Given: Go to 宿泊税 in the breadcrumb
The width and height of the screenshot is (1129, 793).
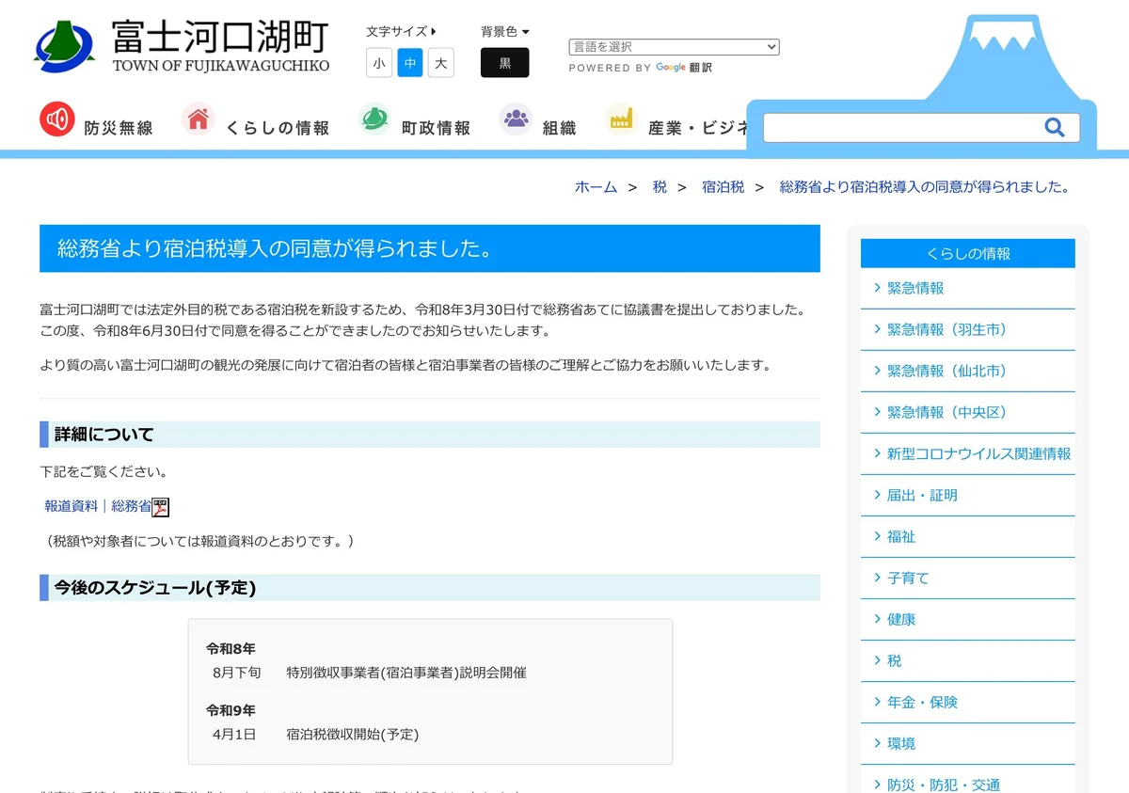Looking at the screenshot, I should (723, 187).
